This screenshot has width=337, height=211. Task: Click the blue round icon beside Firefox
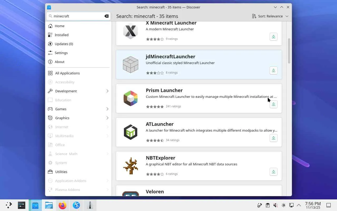click(76, 205)
